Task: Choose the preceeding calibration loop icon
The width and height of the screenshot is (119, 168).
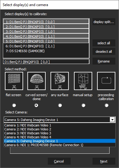Action: pos(106,81)
